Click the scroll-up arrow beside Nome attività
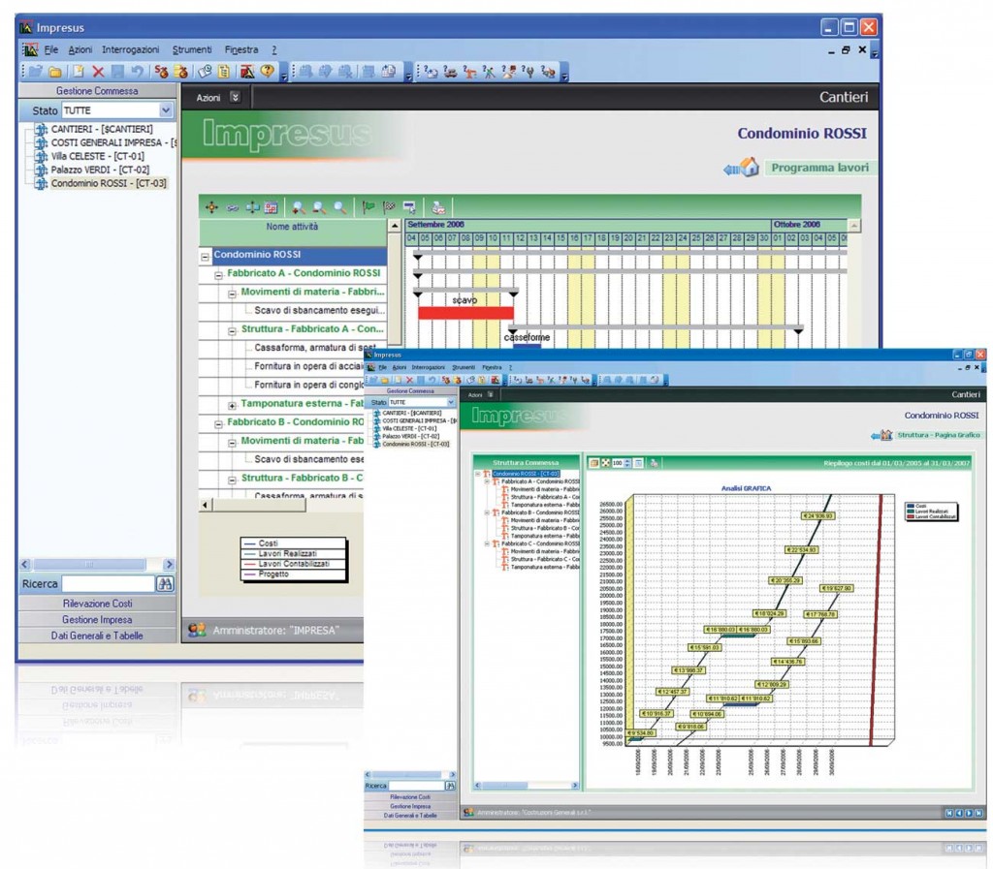The height and width of the screenshot is (869, 993). (x=395, y=226)
